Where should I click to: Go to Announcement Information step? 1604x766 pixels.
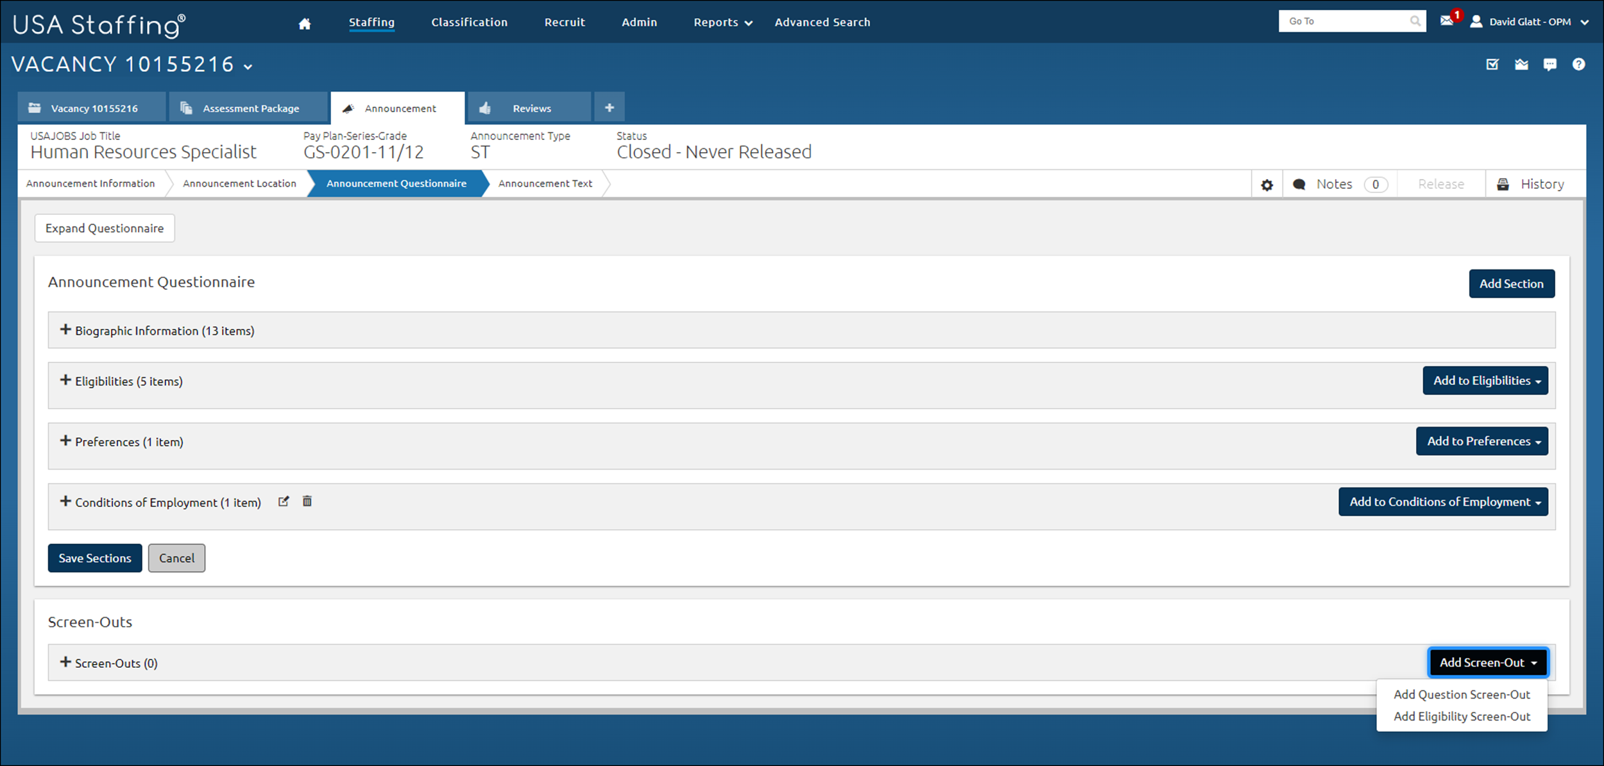(90, 183)
